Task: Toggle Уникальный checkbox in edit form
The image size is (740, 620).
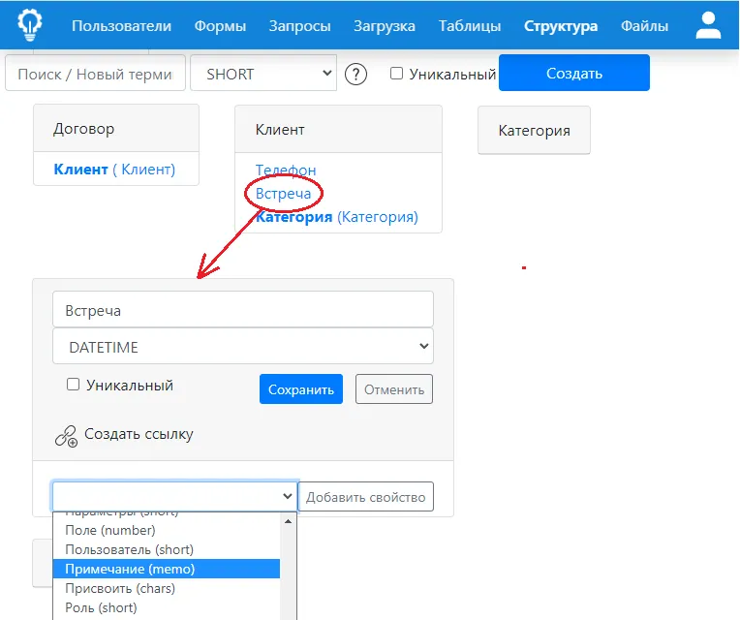Action: [x=73, y=384]
